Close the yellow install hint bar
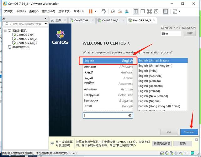Viewport: 201px width, 157px height. pos(196,140)
